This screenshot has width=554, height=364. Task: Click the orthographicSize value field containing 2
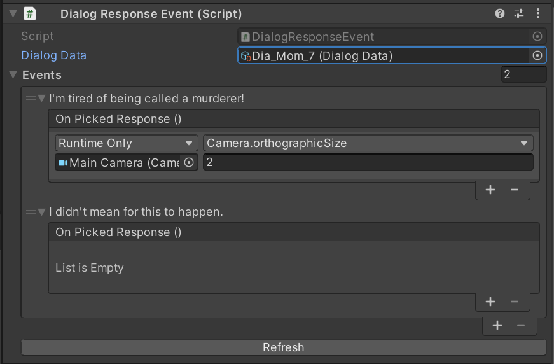pos(368,162)
